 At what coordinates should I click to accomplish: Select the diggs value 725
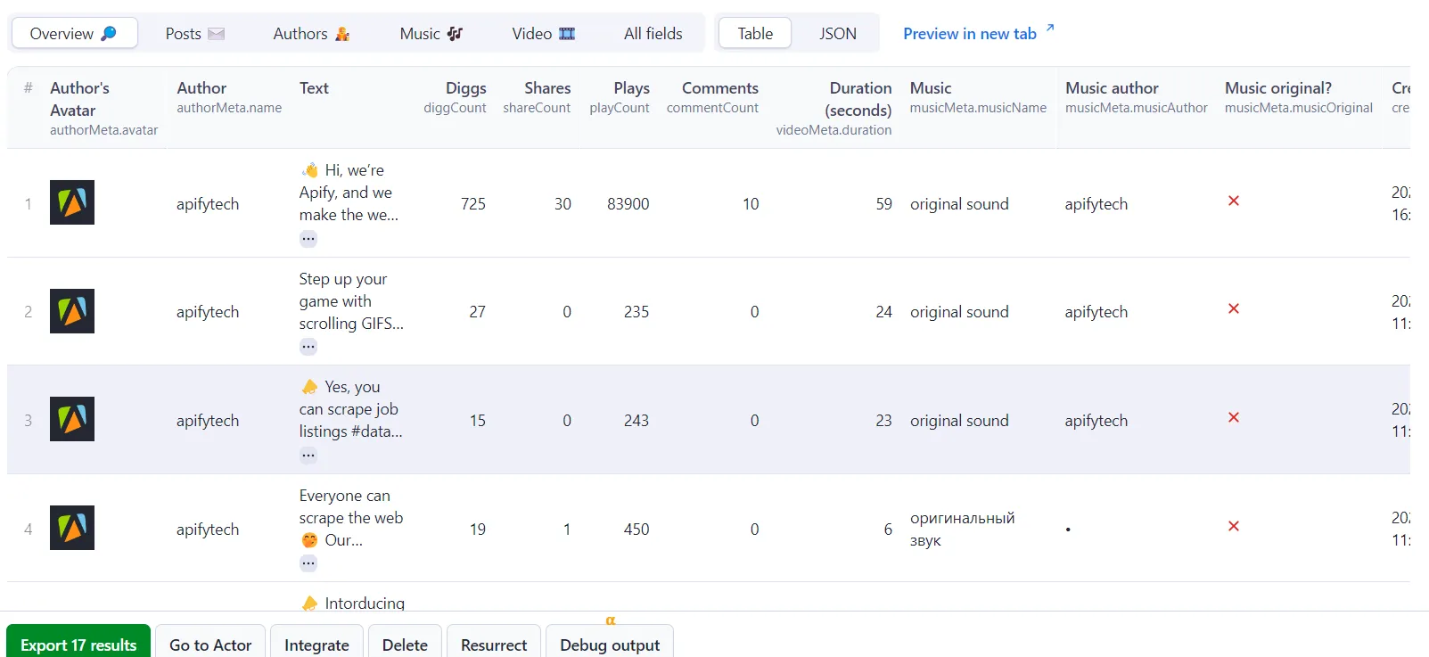point(473,204)
